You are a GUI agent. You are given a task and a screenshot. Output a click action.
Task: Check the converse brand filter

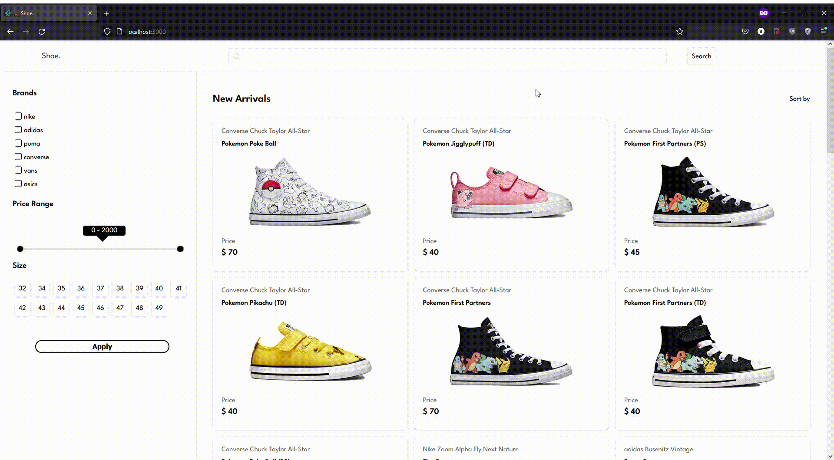[18, 157]
